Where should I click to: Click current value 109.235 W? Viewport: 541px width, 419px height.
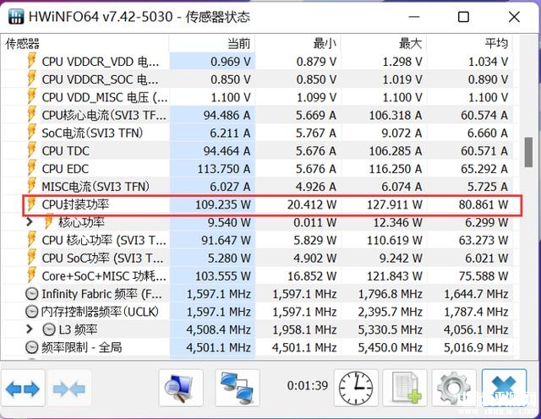point(223,204)
